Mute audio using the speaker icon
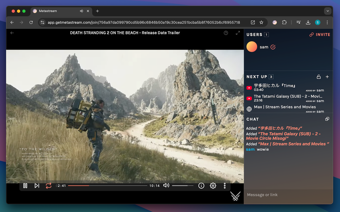Screen dimensions: 340x212 [166, 185]
